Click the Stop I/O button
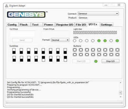Viewport: 128px width, 109px height. tap(110, 61)
